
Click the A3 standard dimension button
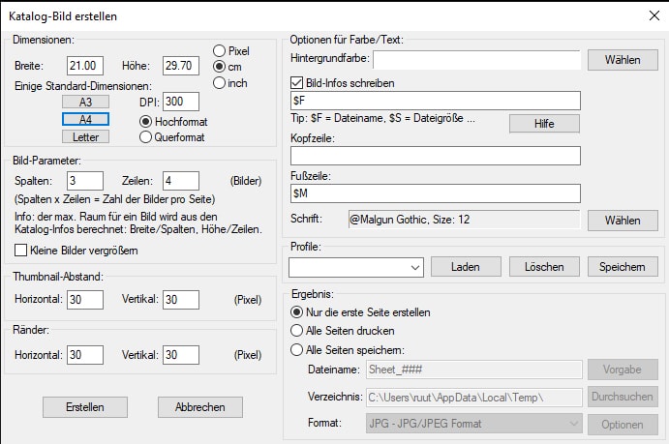85,101
